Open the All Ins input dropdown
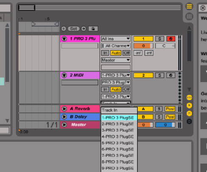 [116, 39]
